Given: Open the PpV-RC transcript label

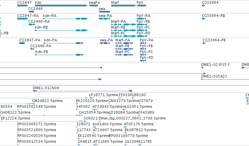Looking at the screenshot, I should [143, 27].
